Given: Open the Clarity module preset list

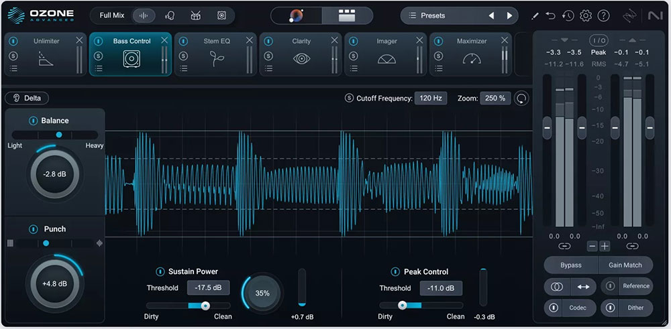Looking at the screenshot, I should (268, 68).
